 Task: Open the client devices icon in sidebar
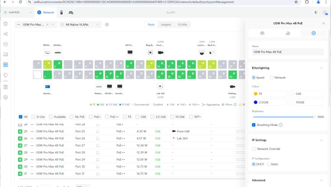(6, 54)
